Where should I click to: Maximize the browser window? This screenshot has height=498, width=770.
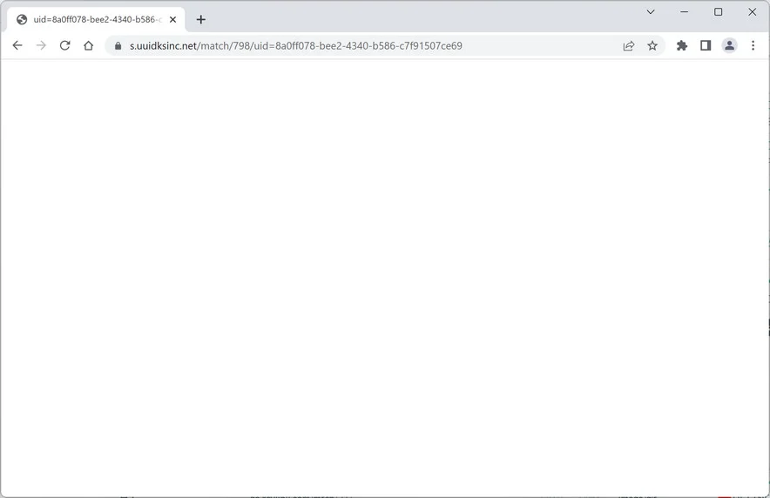coord(718,12)
